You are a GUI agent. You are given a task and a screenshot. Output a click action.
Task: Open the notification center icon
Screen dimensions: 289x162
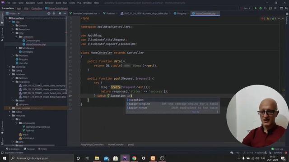(283, 158)
